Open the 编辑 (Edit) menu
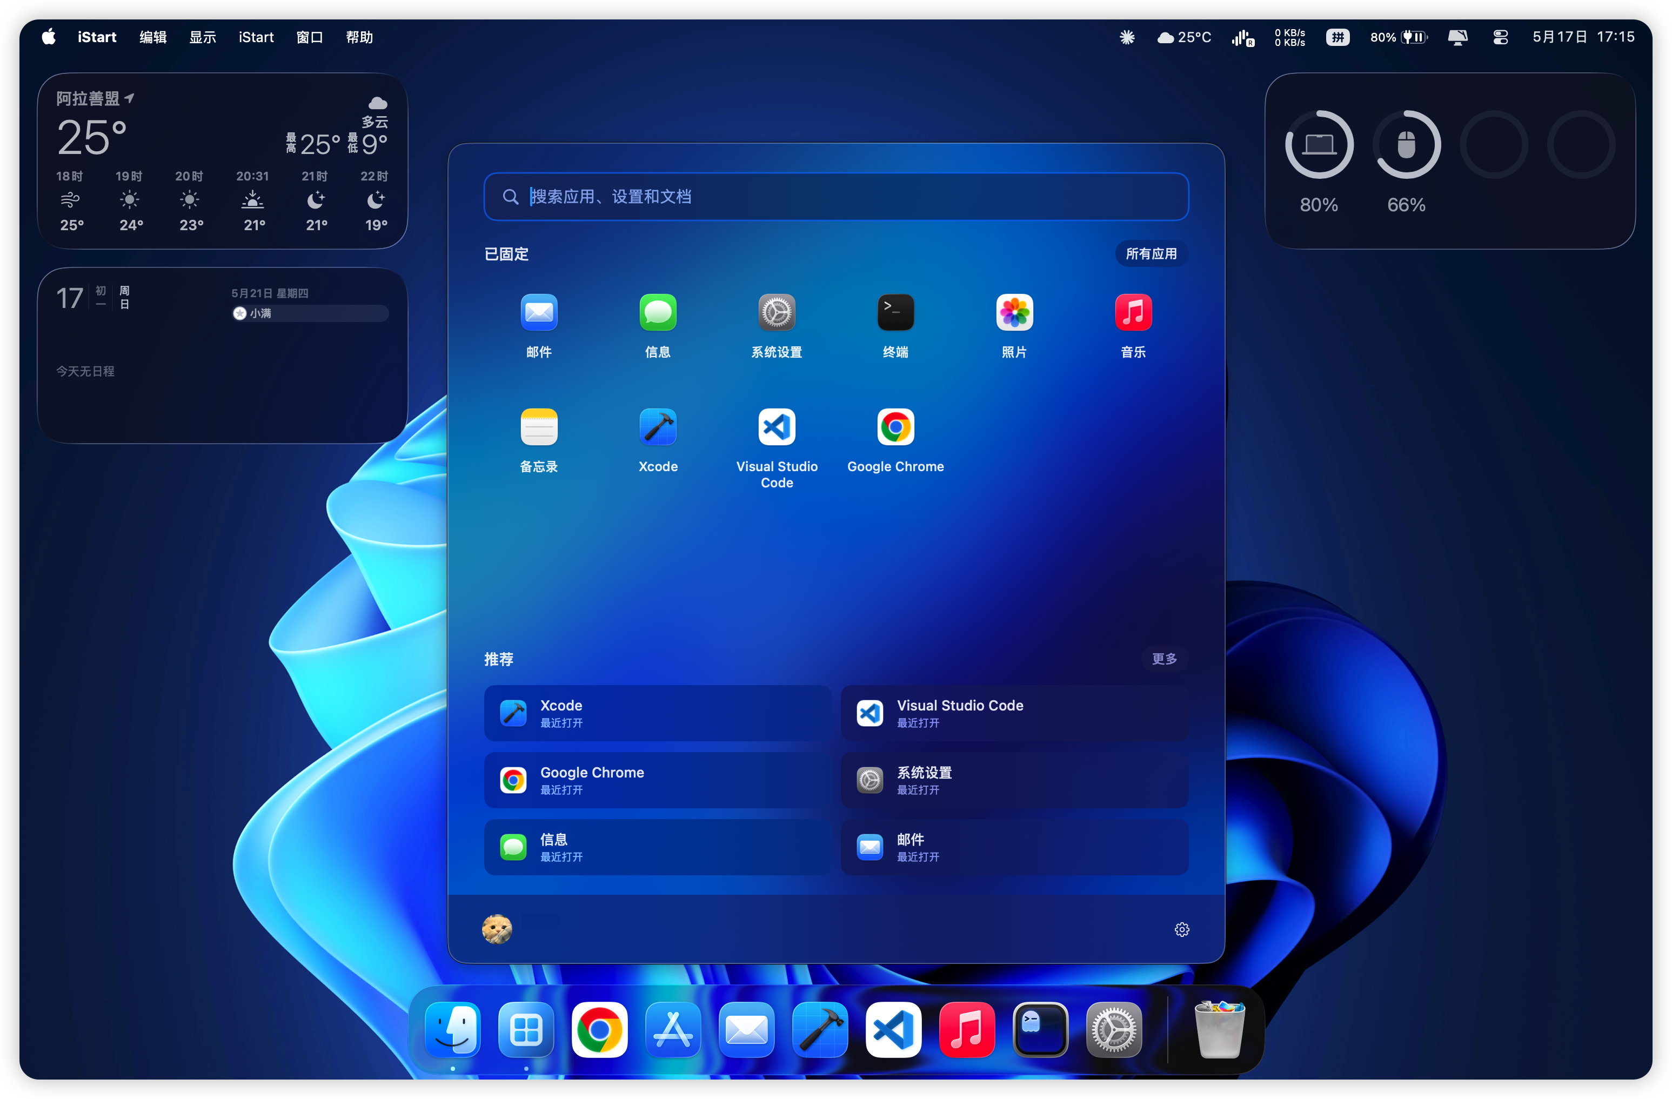The width and height of the screenshot is (1672, 1099). tap(153, 37)
